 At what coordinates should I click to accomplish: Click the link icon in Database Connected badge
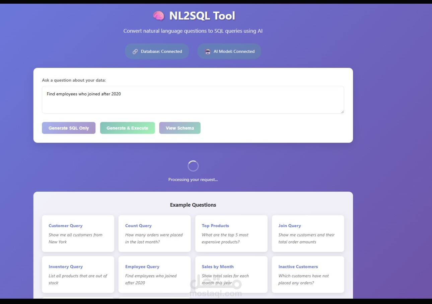[x=135, y=52]
